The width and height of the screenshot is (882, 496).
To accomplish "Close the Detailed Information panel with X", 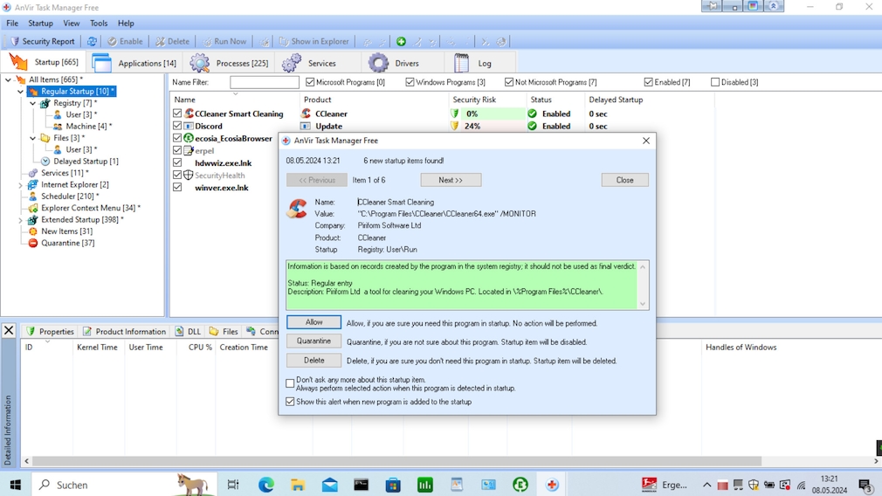I will (x=9, y=331).
